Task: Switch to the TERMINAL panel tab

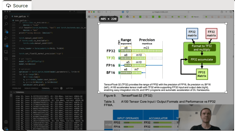Action: click(46, 88)
